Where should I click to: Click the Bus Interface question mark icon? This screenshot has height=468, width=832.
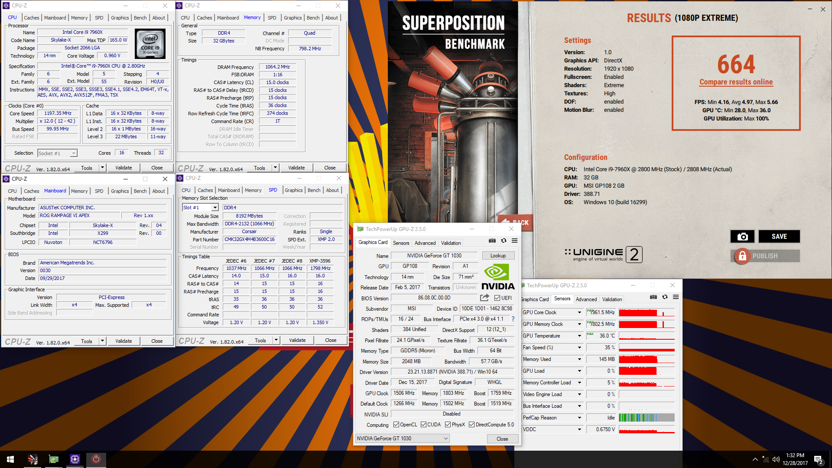click(513, 319)
